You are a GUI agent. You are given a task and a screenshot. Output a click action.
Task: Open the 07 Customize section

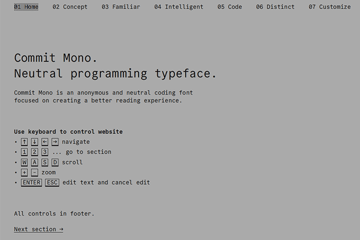(329, 7)
